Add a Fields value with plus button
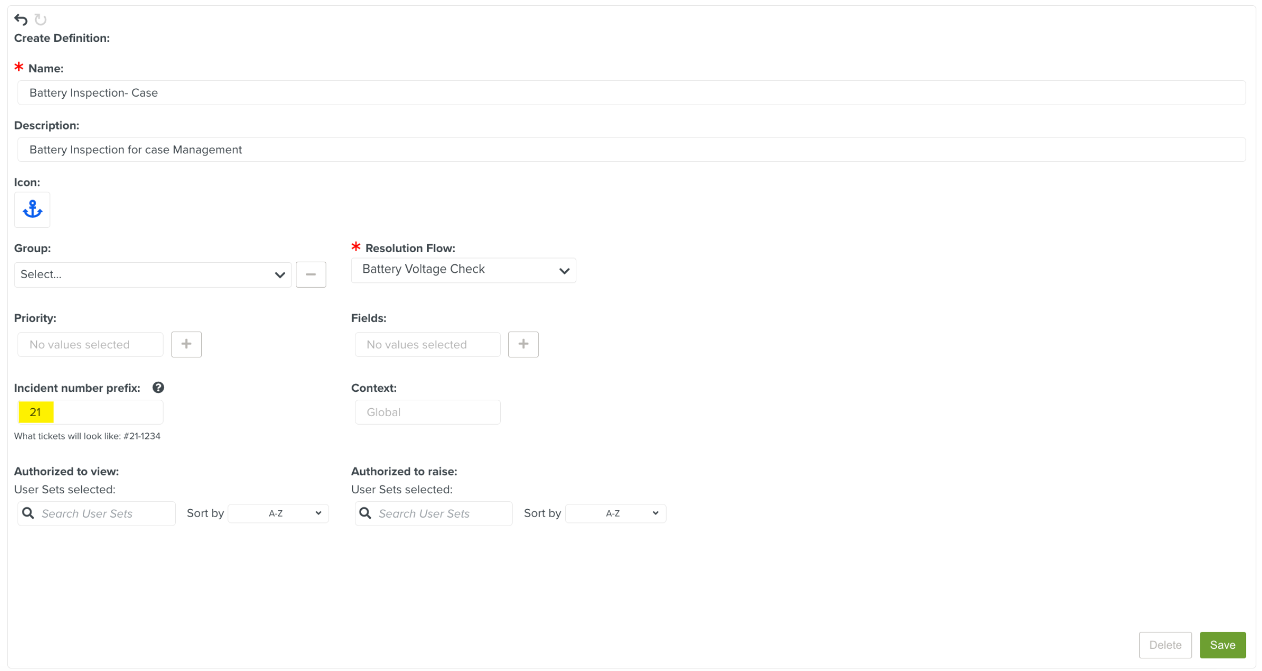Viewport: 1262px width, 671px height. [523, 345]
